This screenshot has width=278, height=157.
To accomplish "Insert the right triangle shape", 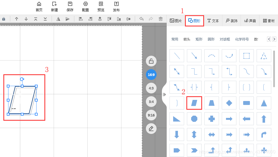I will 177,119.
